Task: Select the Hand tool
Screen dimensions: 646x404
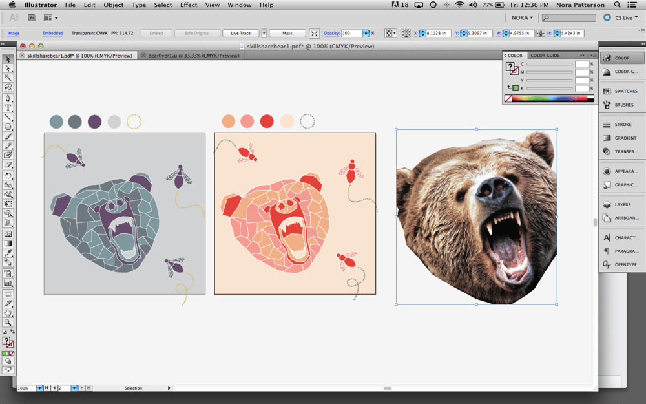Action: (x=8, y=312)
